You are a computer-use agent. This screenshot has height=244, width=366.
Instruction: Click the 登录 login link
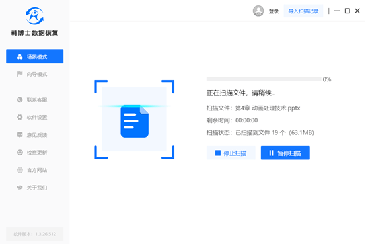(x=274, y=11)
